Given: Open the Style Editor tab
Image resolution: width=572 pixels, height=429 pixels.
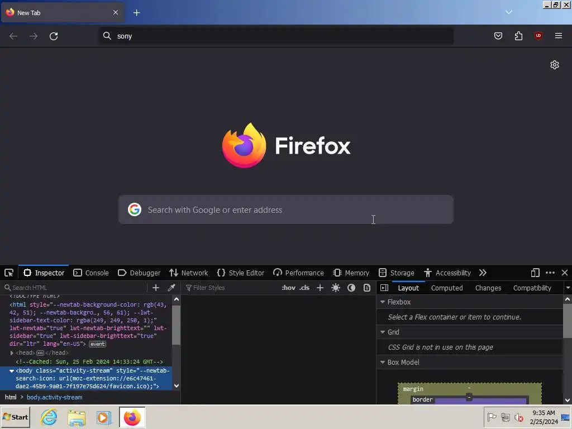Looking at the screenshot, I should [x=240, y=273].
